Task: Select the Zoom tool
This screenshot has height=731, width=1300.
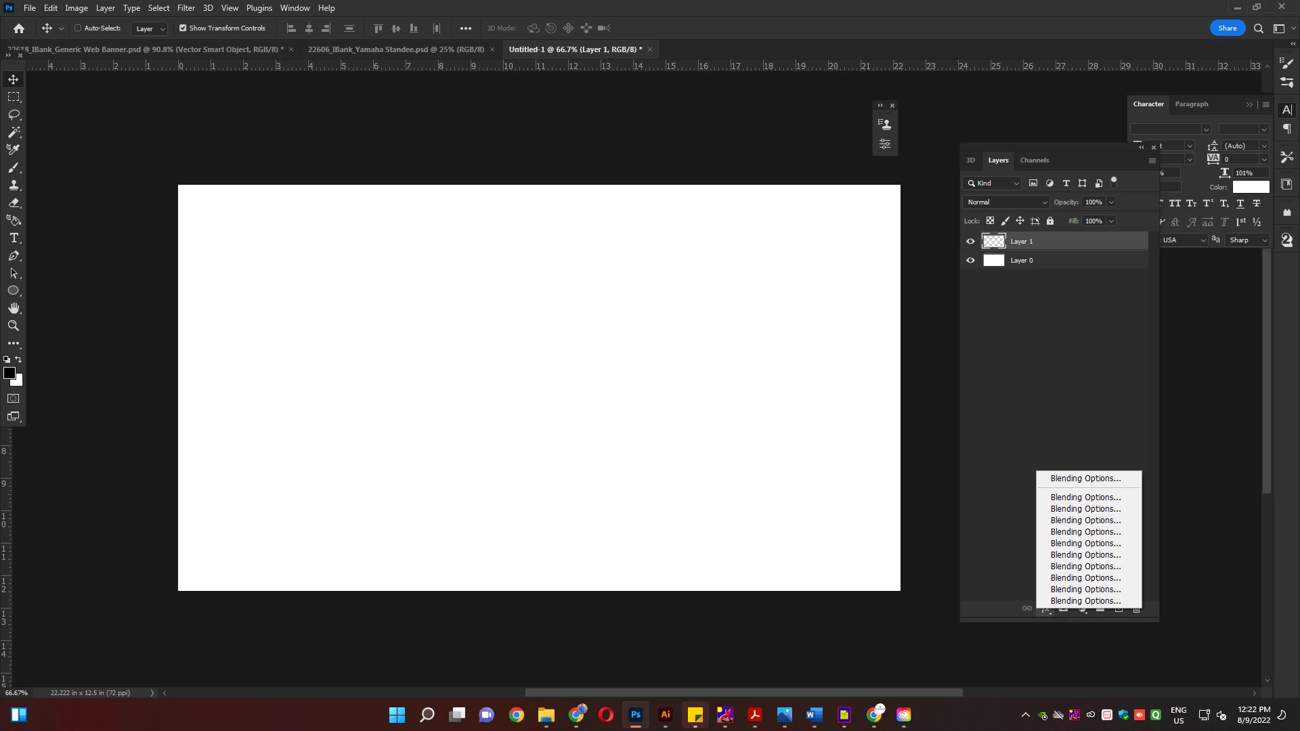Action: (14, 326)
